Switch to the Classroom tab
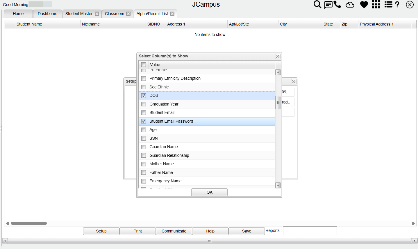The height and width of the screenshot is (249, 418). (114, 14)
